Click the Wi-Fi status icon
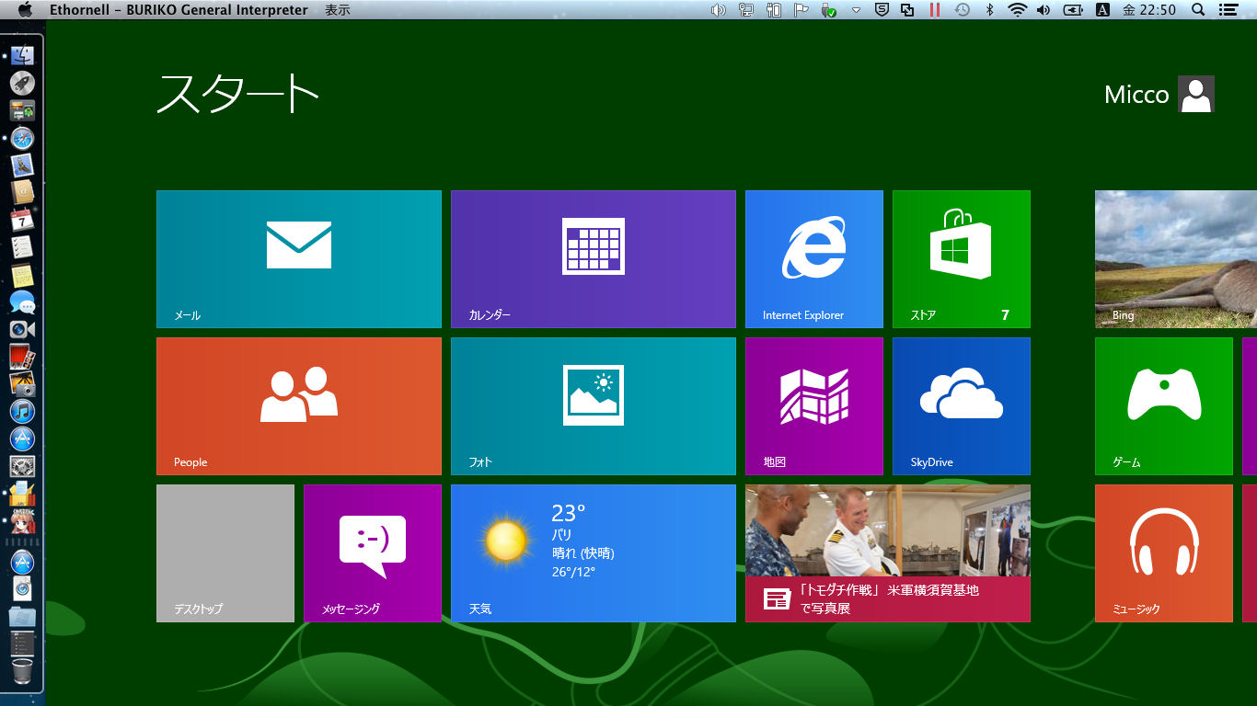 (x=1017, y=9)
